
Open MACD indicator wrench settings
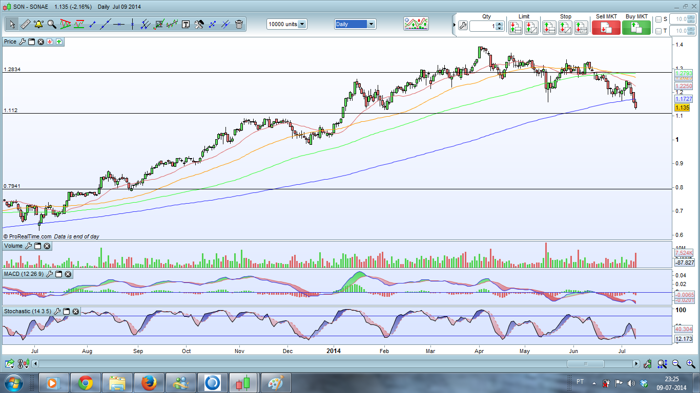click(49, 274)
